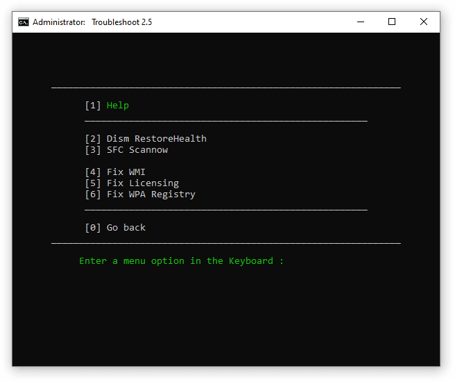This screenshot has width=455, height=382.
Task: Select the Fix WPA Registry text
Action: [x=151, y=194]
